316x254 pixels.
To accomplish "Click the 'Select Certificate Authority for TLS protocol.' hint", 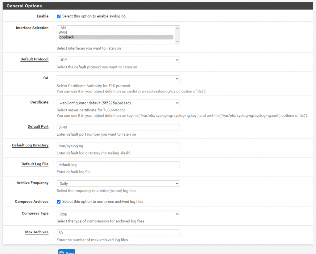I will [94, 86].
